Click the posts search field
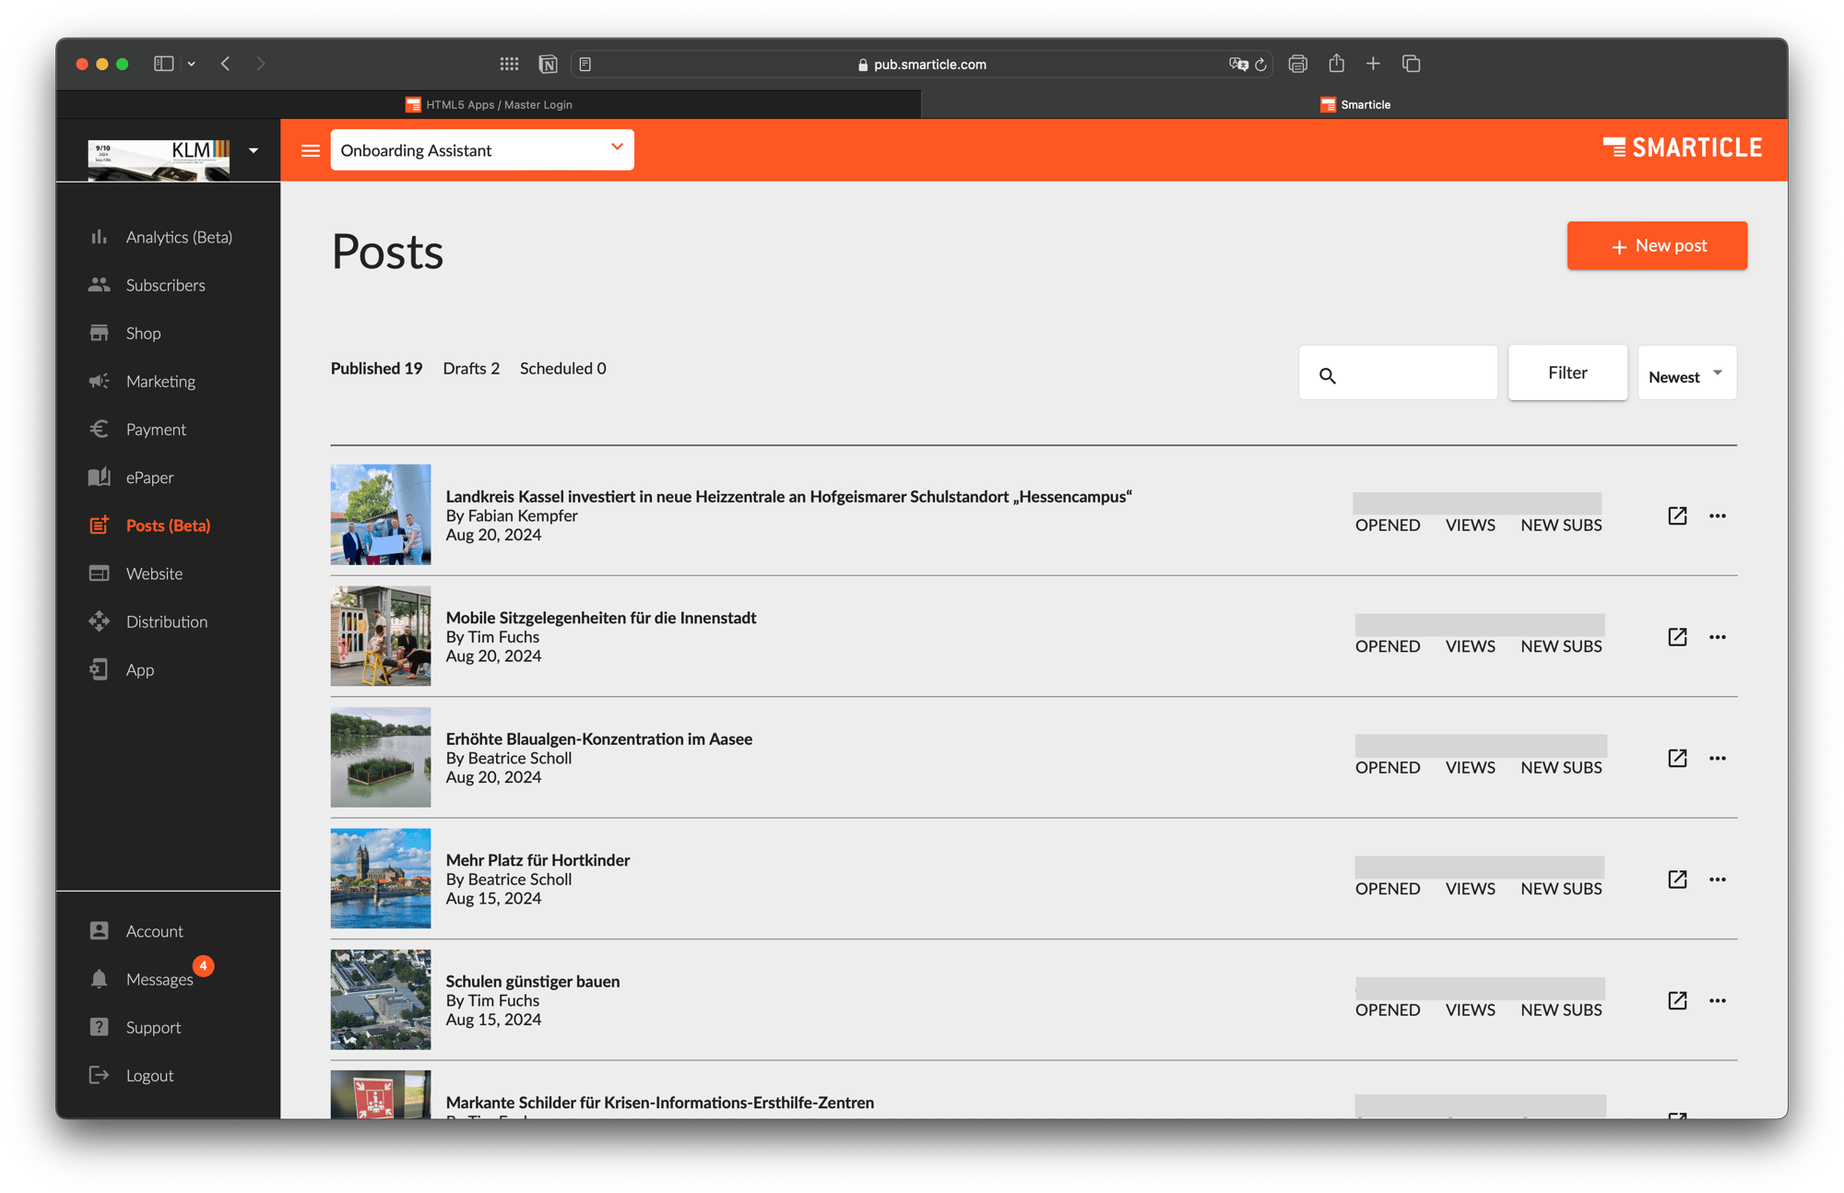This screenshot has width=1844, height=1193. (1398, 373)
